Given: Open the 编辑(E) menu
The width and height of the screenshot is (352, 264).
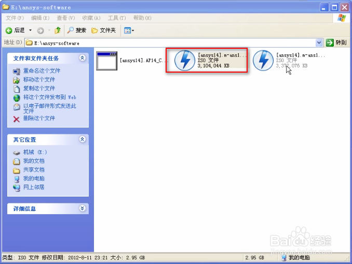Looking at the screenshot, I should (x=40, y=18).
